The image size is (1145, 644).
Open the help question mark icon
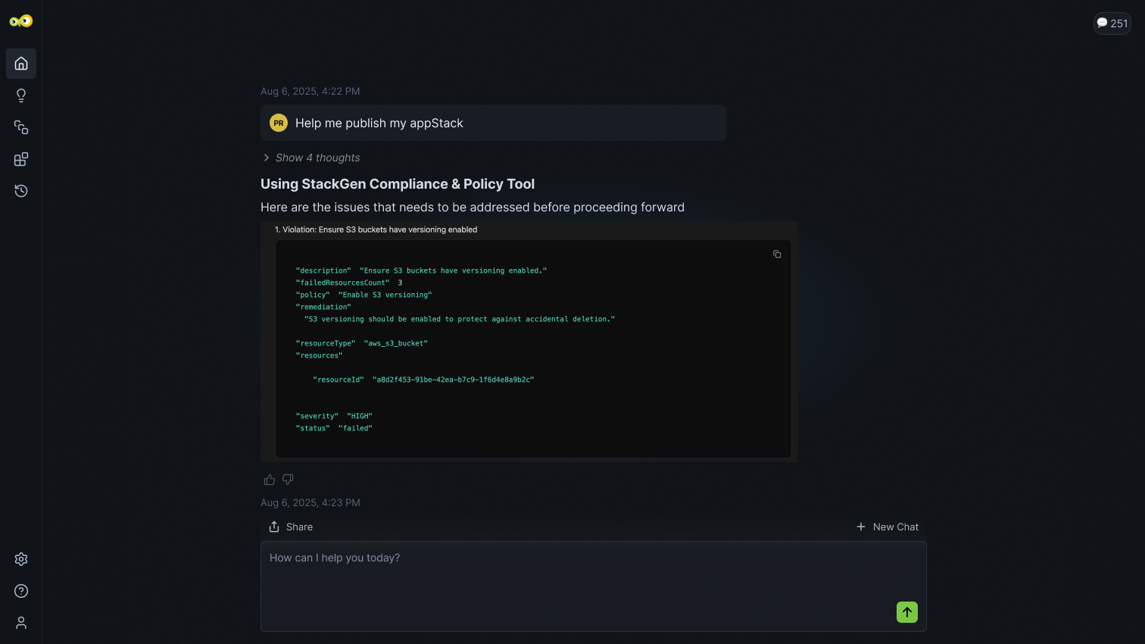[21, 591]
